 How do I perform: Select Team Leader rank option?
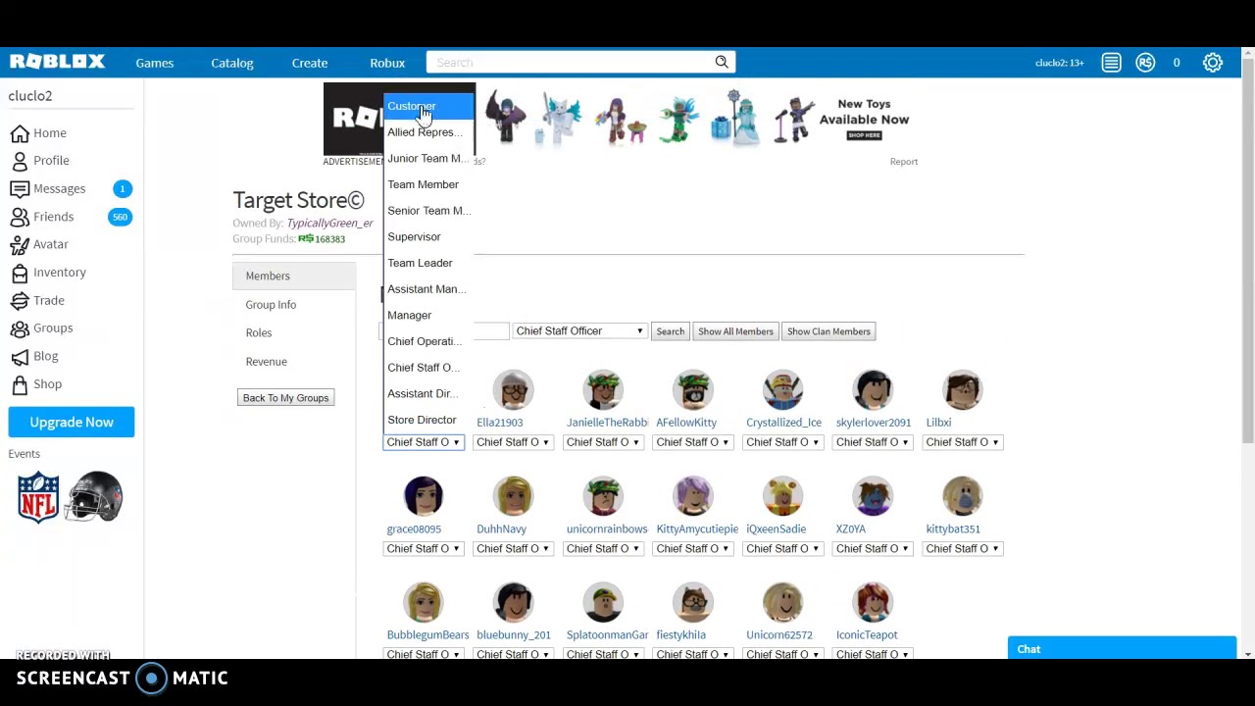[x=428, y=263]
